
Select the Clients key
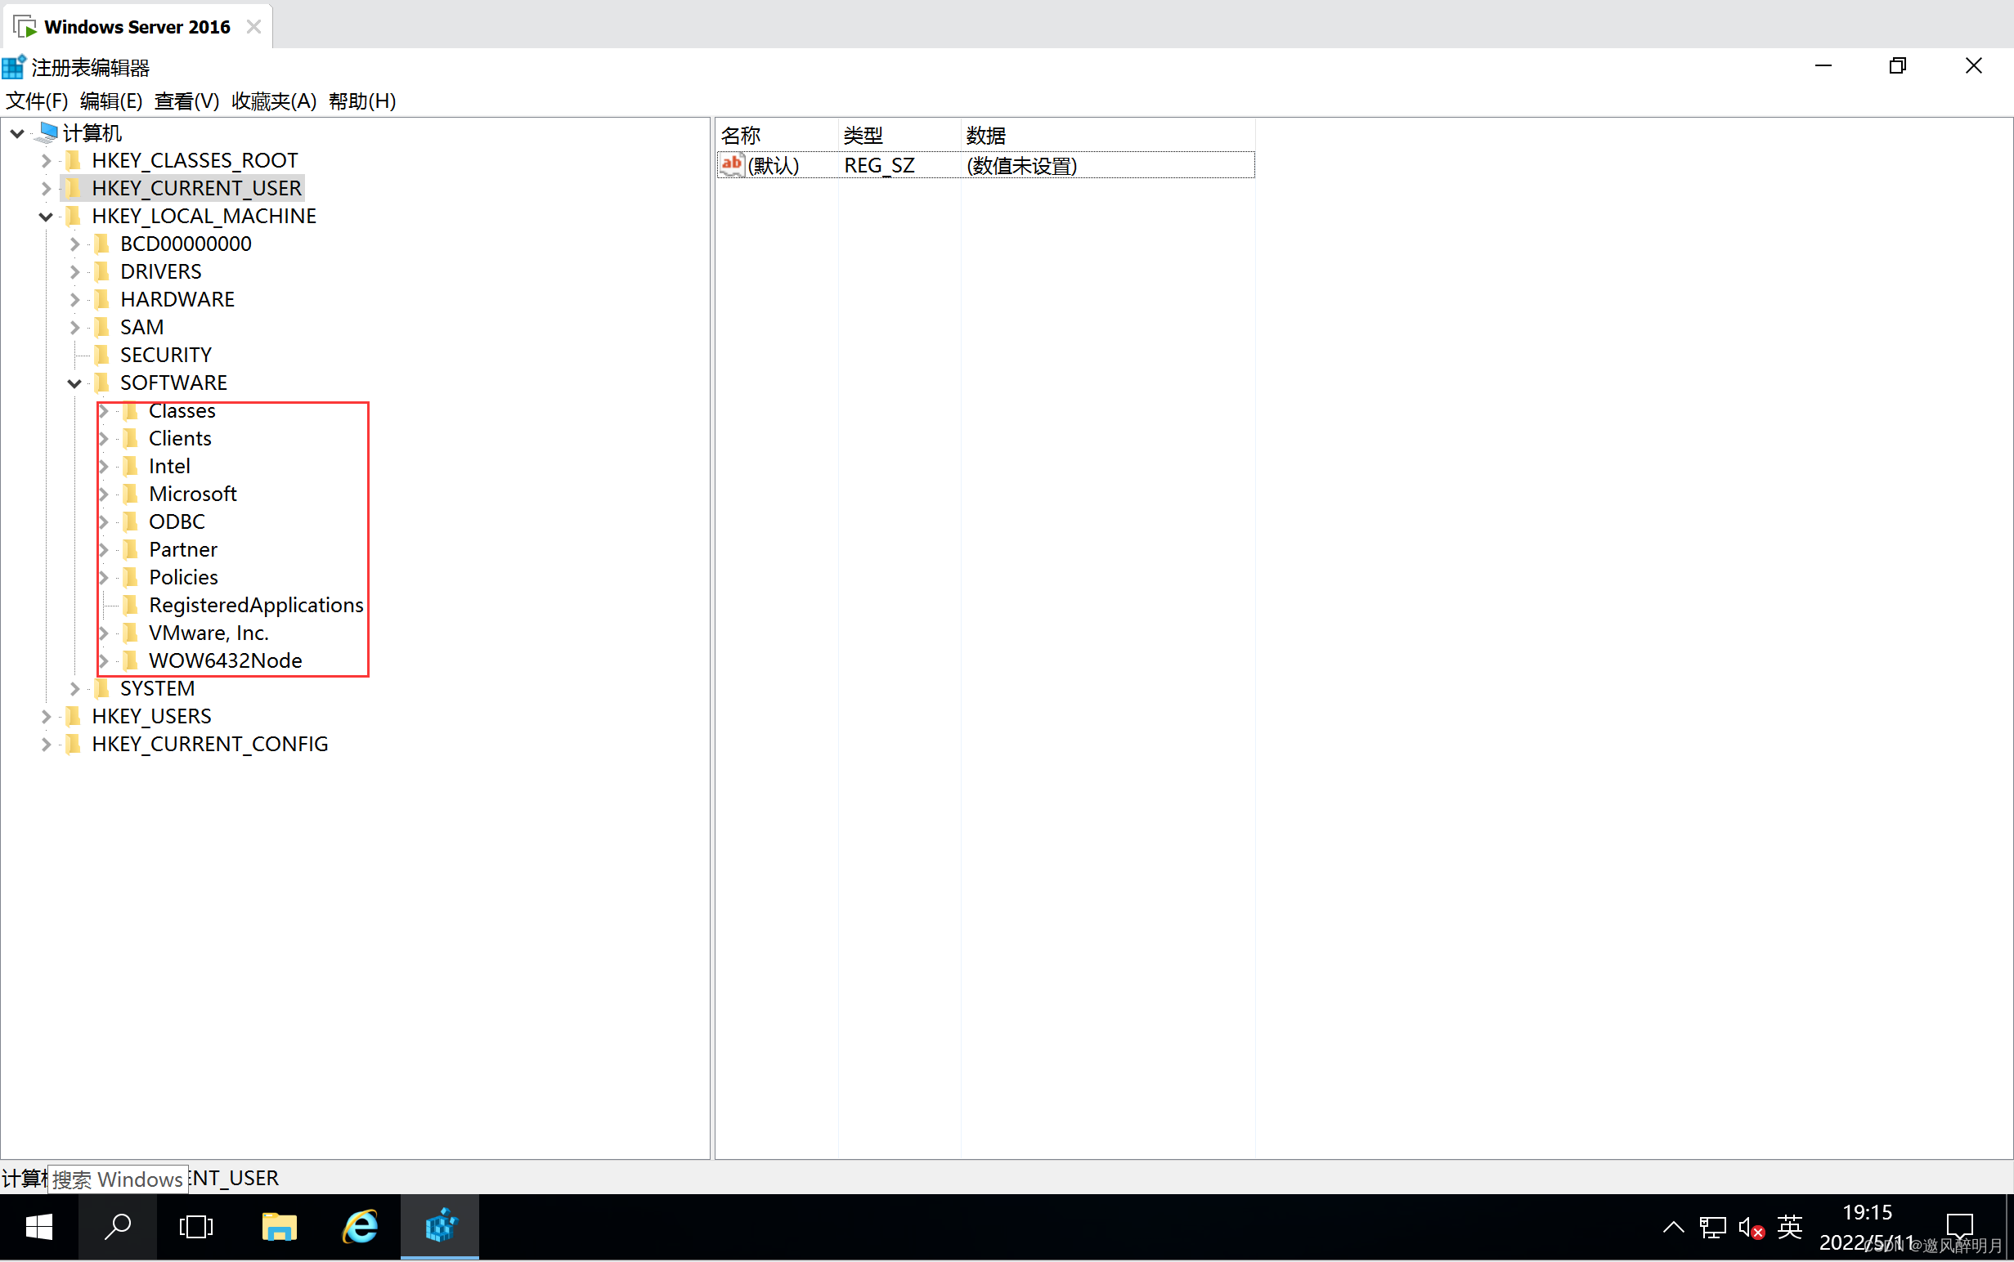(180, 438)
